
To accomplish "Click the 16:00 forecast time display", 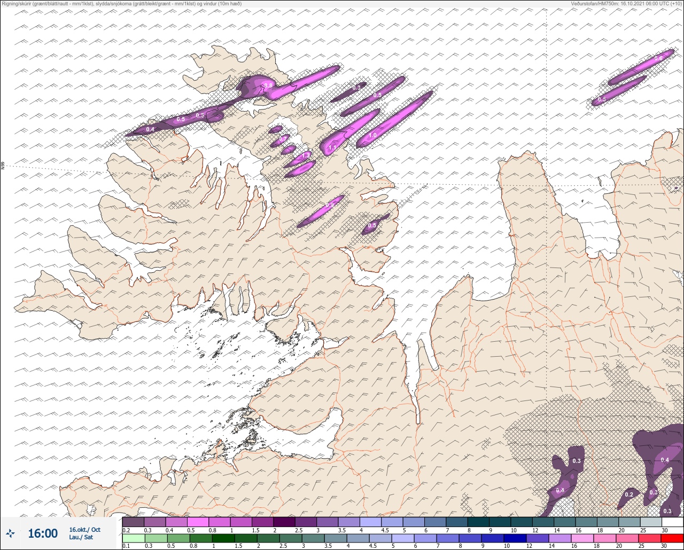I will [x=43, y=533].
